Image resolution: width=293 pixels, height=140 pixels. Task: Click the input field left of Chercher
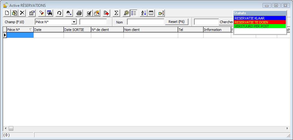206,22
